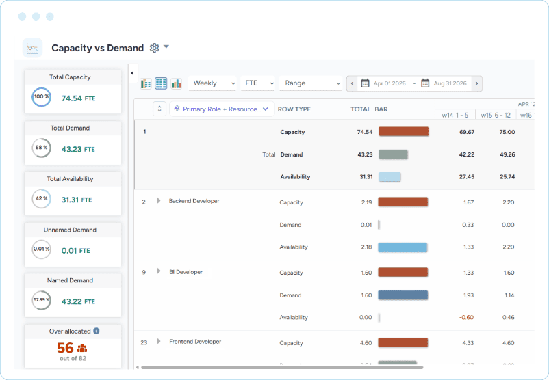Image resolution: width=549 pixels, height=380 pixels.
Task: Click the Total Demand 58 % ring
Action: (x=41, y=148)
